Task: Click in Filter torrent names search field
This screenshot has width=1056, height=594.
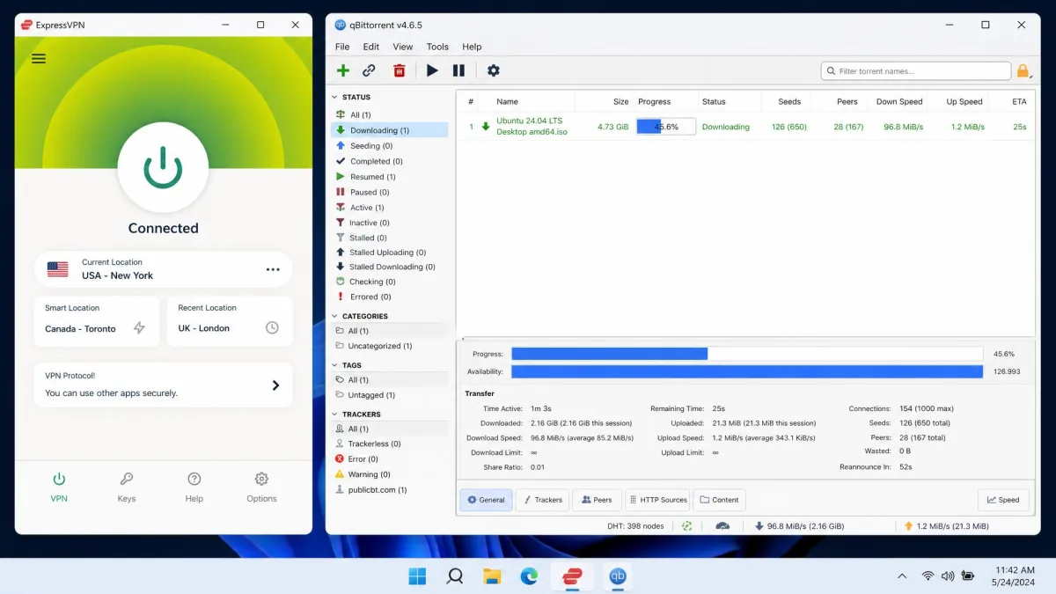Action: click(x=916, y=71)
